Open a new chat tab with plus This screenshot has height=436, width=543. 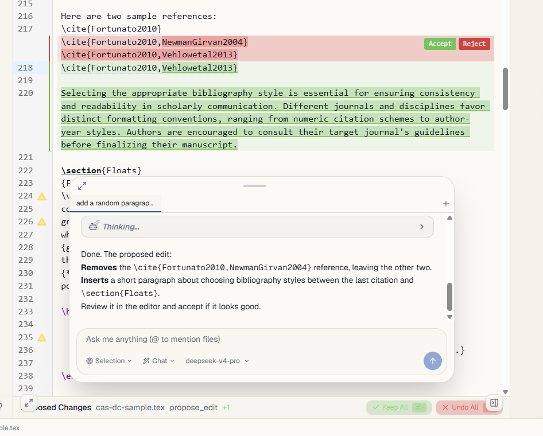445,204
